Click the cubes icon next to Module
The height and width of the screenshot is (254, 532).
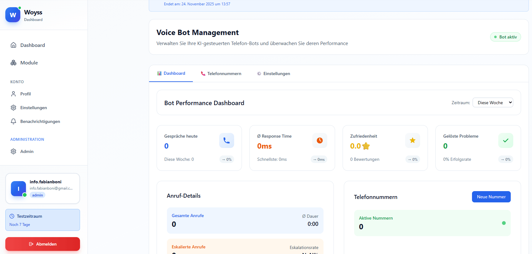pyautogui.click(x=13, y=63)
